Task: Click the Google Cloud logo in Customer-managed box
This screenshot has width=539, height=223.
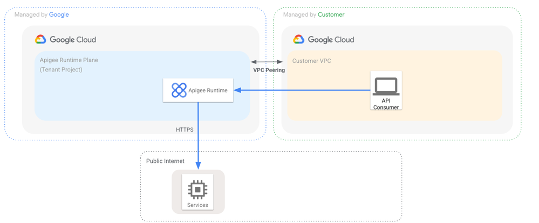Action: coord(299,39)
